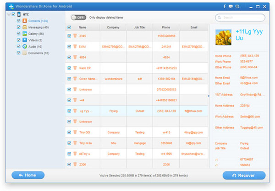This screenshot has height=191, width=275.
Task: Uncheck the Gallery (86) checkbox
Action: (x=18, y=33)
